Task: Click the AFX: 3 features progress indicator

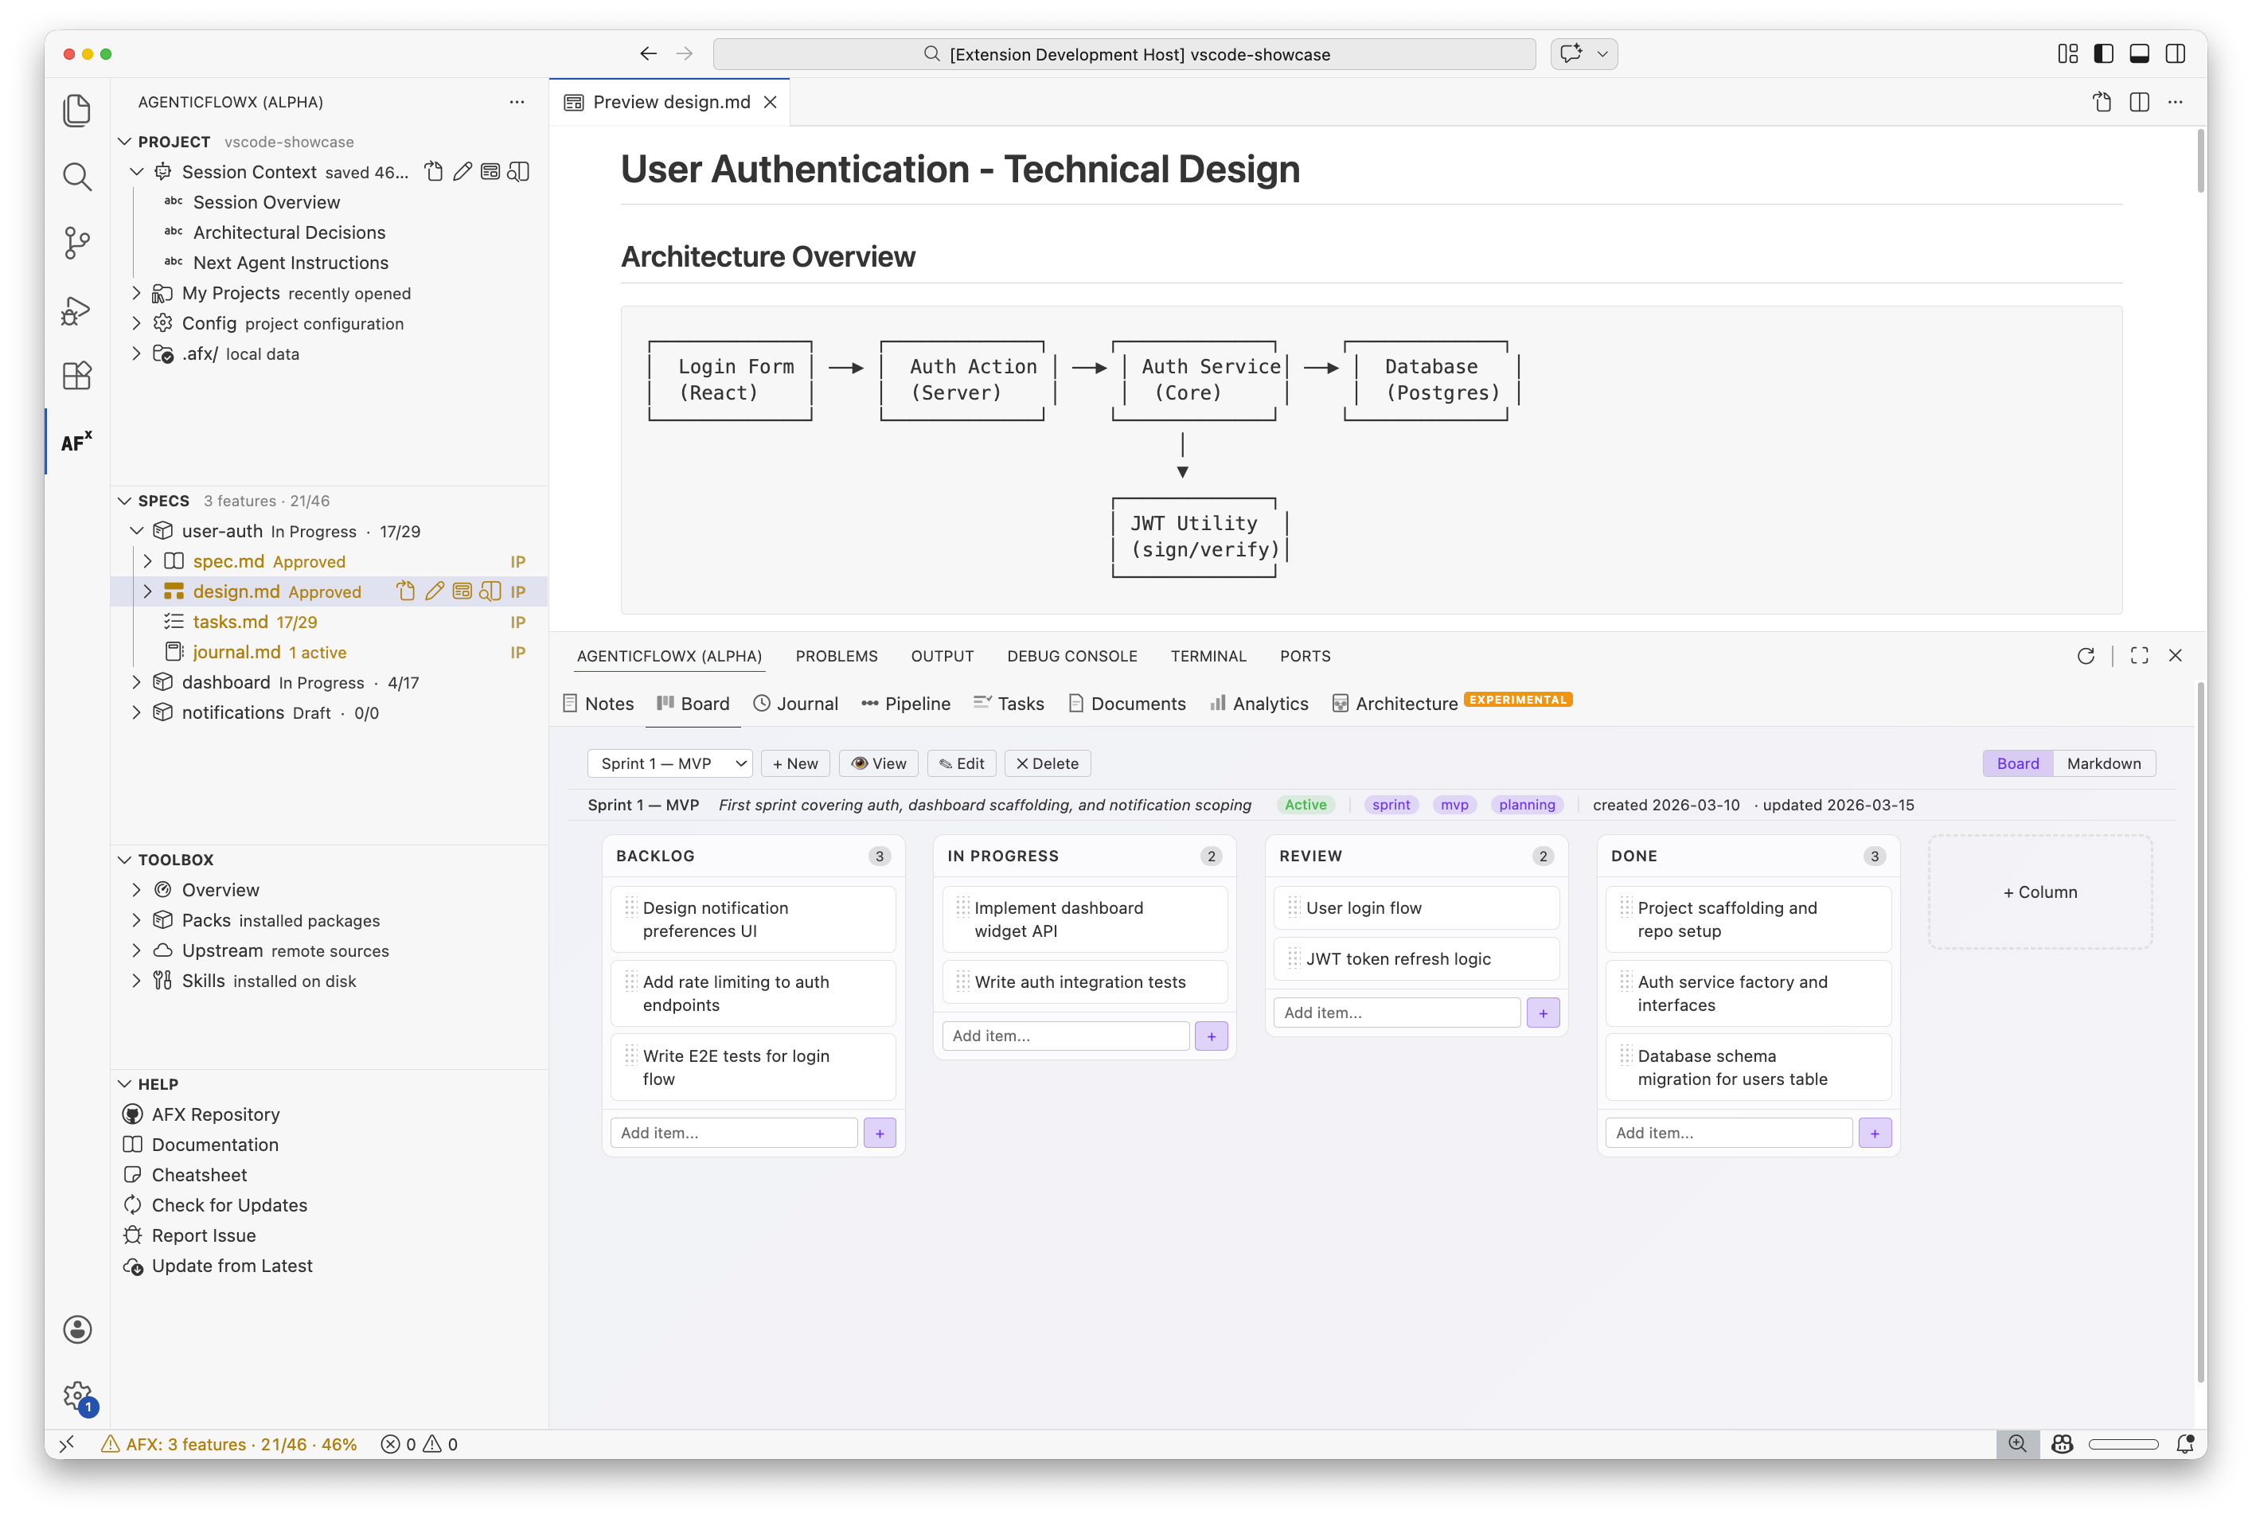Action: 229,1443
